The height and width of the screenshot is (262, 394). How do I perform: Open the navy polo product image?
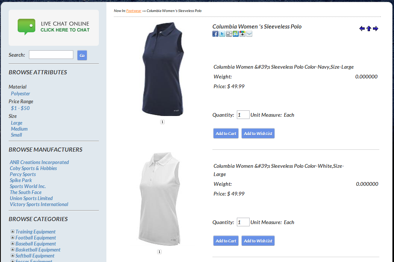click(x=162, y=69)
